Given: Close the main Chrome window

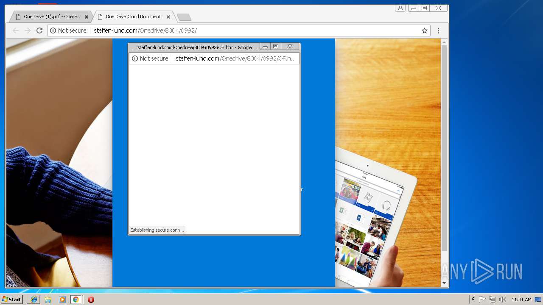Looking at the screenshot, I should tap(438, 8).
